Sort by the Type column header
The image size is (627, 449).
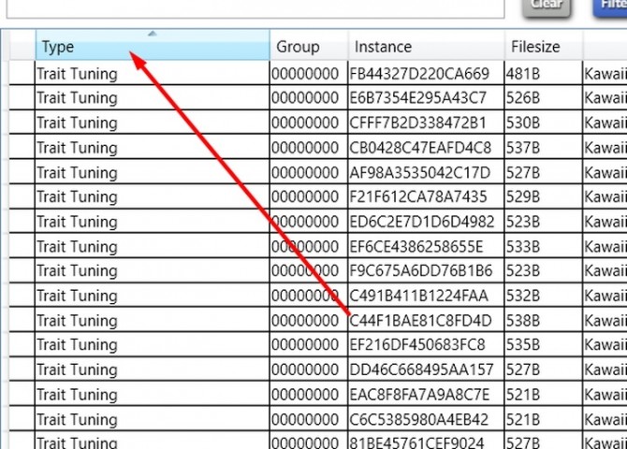pyautogui.click(x=94, y=47)
